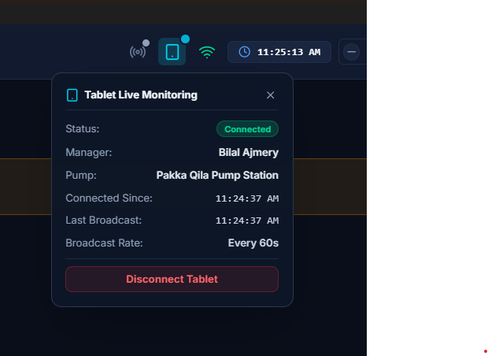Select manager name Bilal Ajmery
Screen dimensions: 488x356
point(249,152)
